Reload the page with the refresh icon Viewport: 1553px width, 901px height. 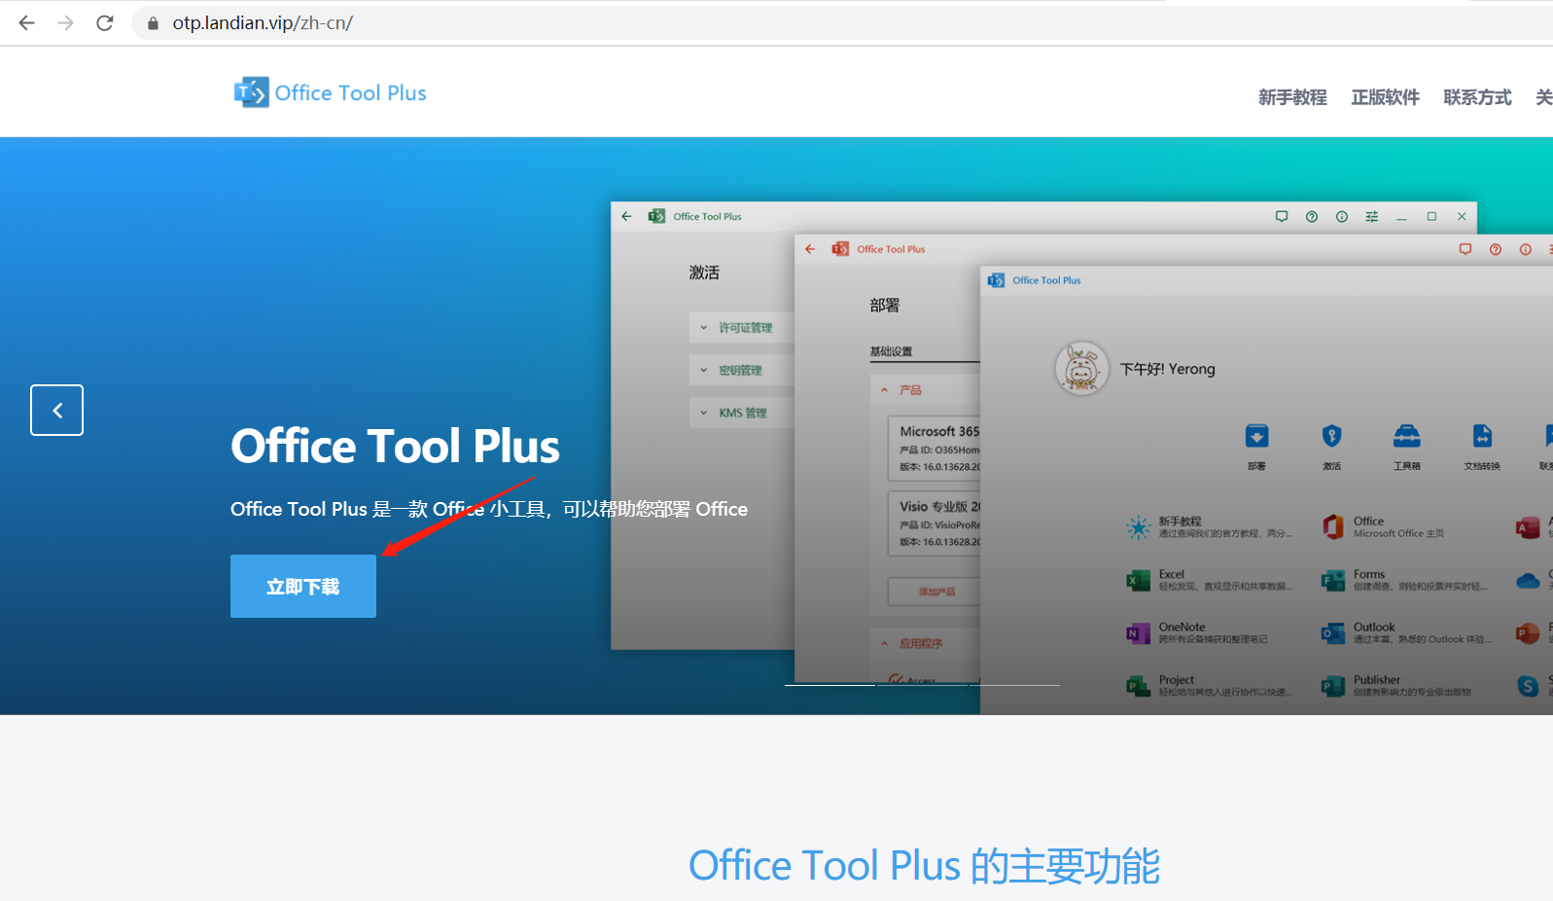(105, 22)
